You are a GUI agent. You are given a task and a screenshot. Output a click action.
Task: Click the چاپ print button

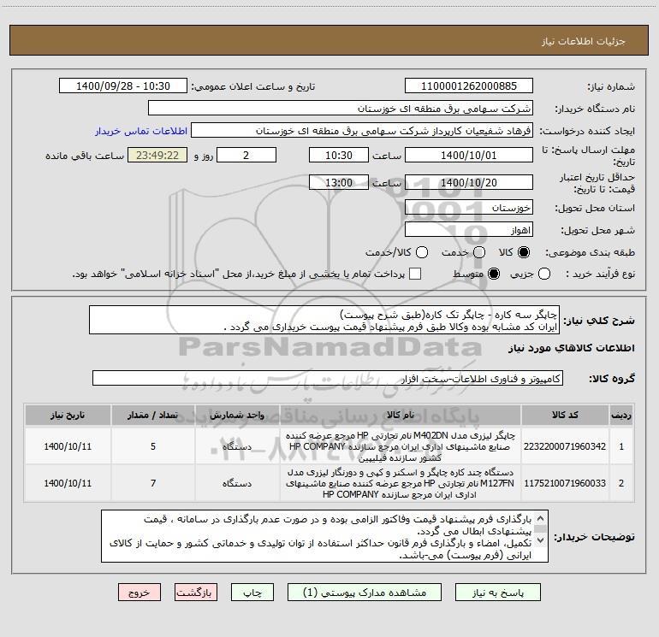coord(252,592)
